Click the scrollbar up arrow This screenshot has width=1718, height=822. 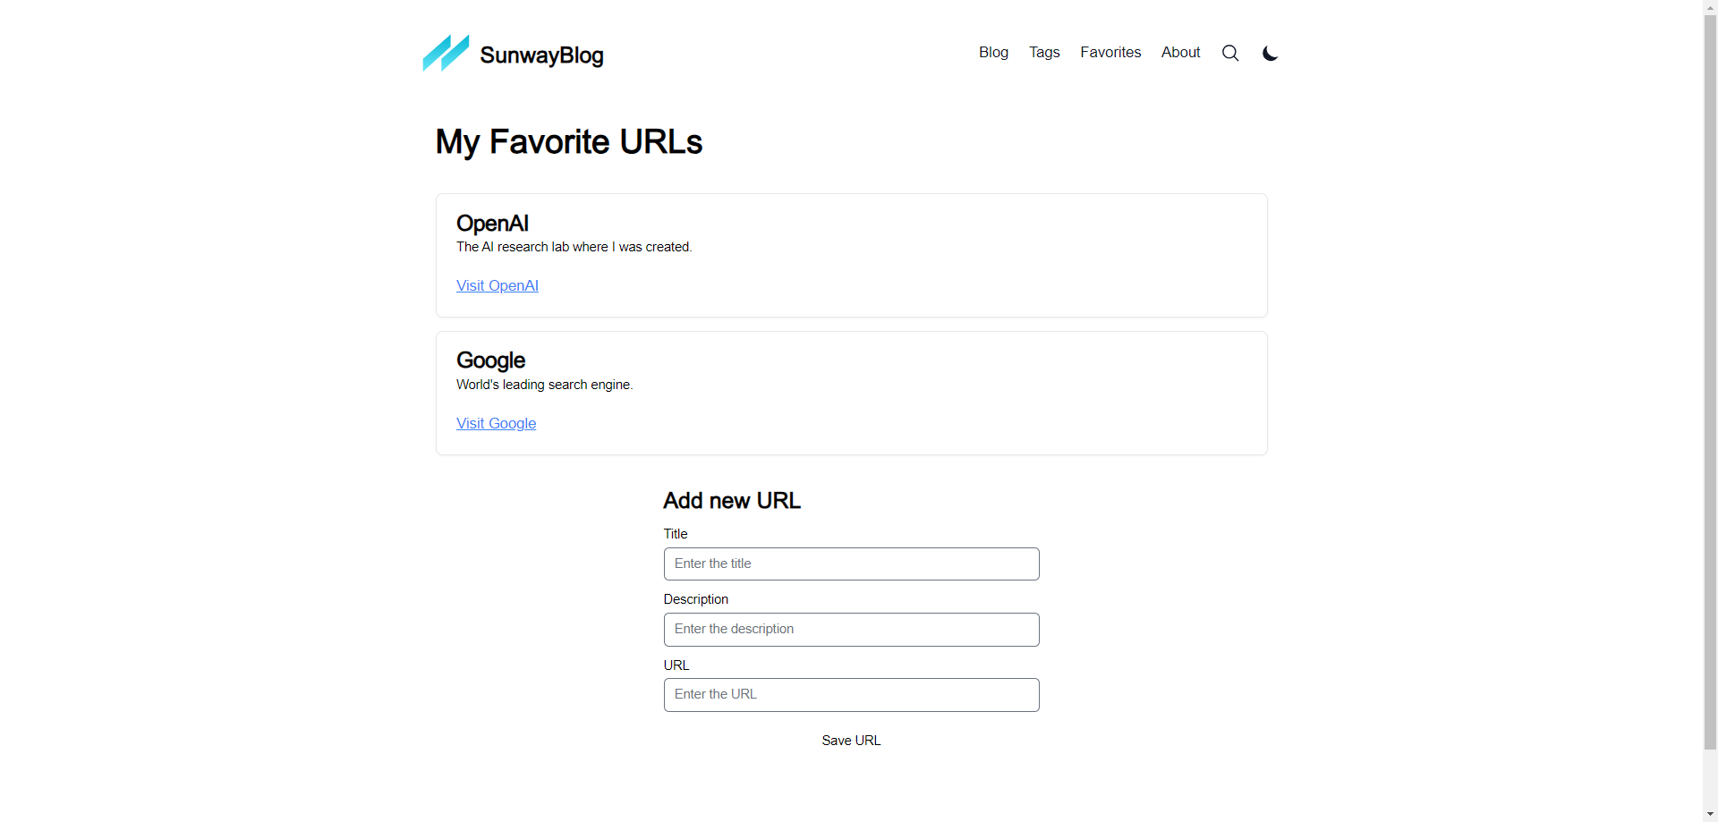point(1710,6)
